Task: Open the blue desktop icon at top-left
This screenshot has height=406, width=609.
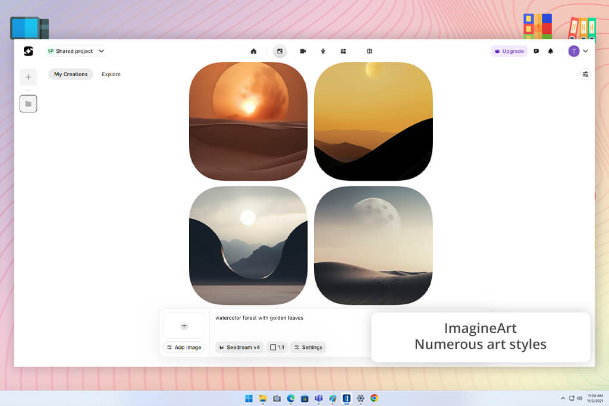Action: 30,28
